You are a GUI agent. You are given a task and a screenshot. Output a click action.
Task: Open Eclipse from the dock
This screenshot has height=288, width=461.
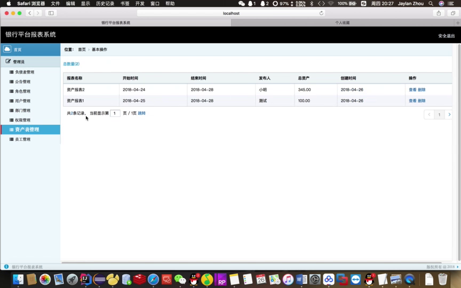(x=99, y=279)
